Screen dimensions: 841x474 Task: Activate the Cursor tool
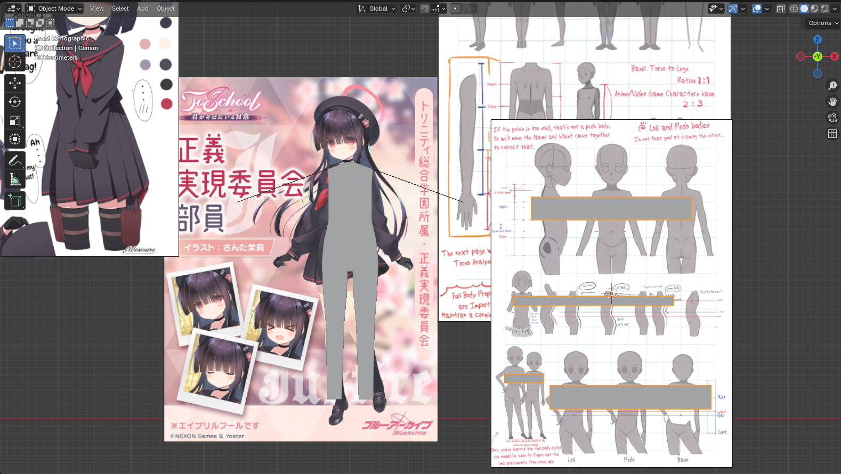coord(15,62)
